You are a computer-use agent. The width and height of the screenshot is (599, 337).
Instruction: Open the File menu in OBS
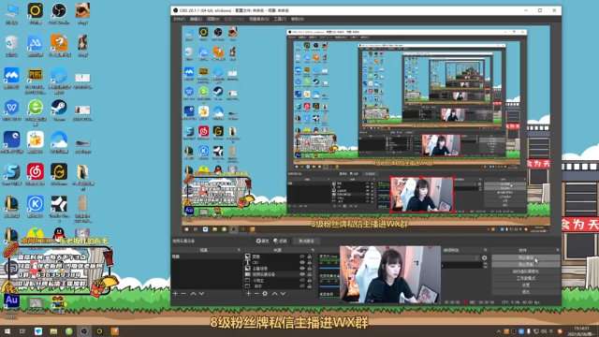coord(179,19)
